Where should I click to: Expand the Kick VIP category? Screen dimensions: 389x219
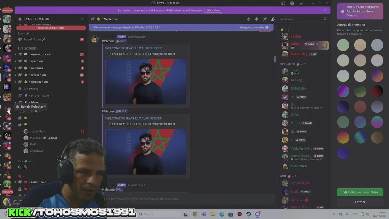coord(26,161)
